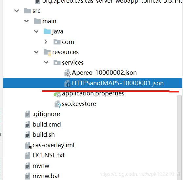Click the blue java source folder icon
Image resolution: width=183 pixels, height=180 pixels.
click(x=47, y=31)
